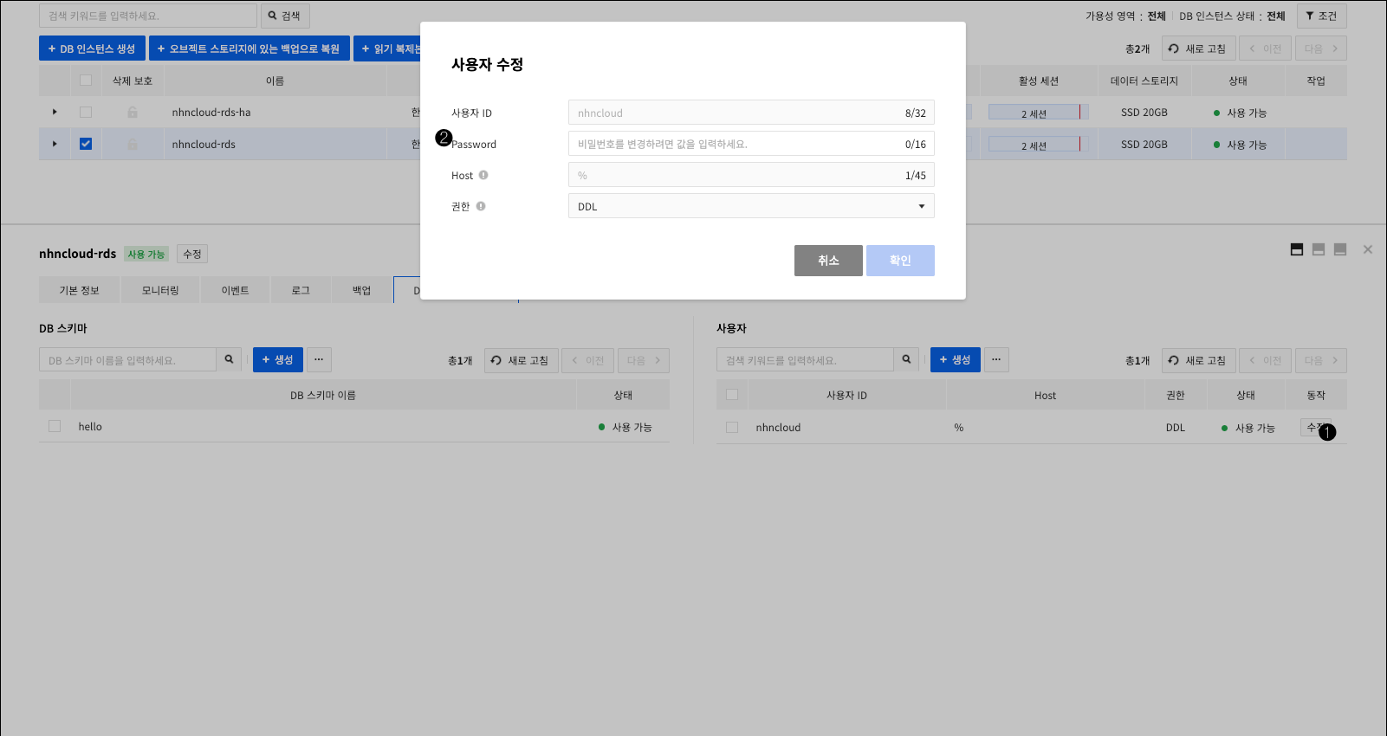Click the nhncloud-rds-ha instance name
1387x736 pixels.
[x=211, y=113]
